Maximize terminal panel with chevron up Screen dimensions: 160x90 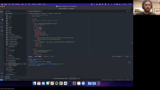coord(130,56)
